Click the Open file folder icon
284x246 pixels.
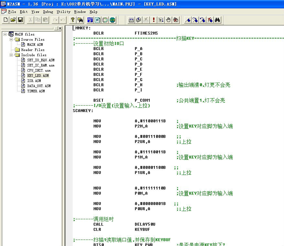(x=13, y=20)
